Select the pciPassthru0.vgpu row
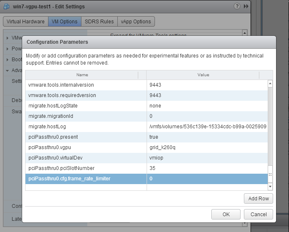The height and width of the screenshot is (232, 289). click(86, 147)
